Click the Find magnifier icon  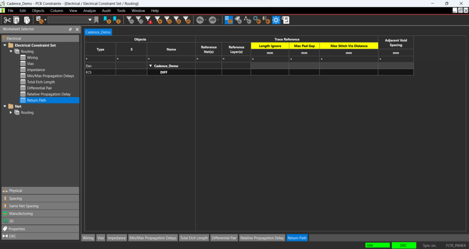click(39, 20)
